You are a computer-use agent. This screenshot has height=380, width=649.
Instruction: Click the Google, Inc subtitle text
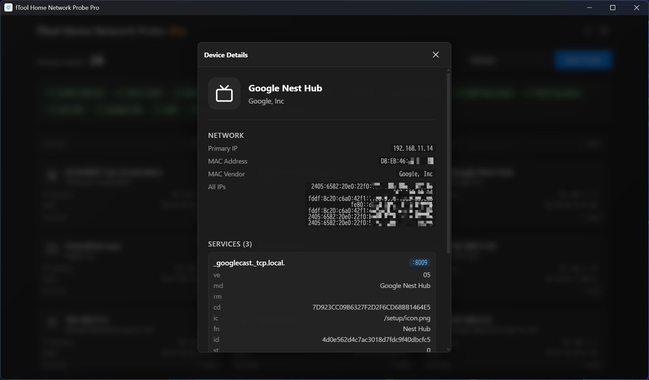pyautogui.click(x=266, y=101)
